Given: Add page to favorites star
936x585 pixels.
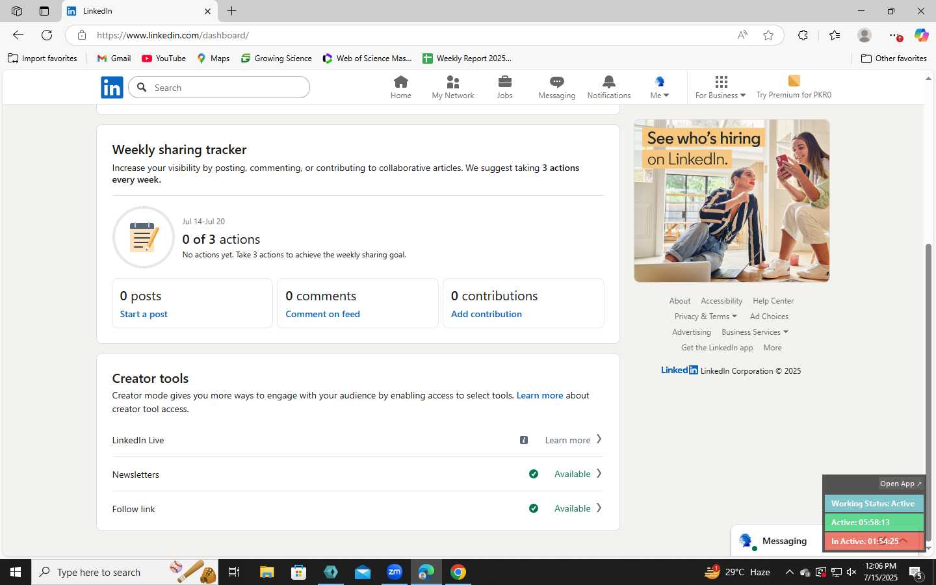Looking at the screenshot, I should coord(768,35).
